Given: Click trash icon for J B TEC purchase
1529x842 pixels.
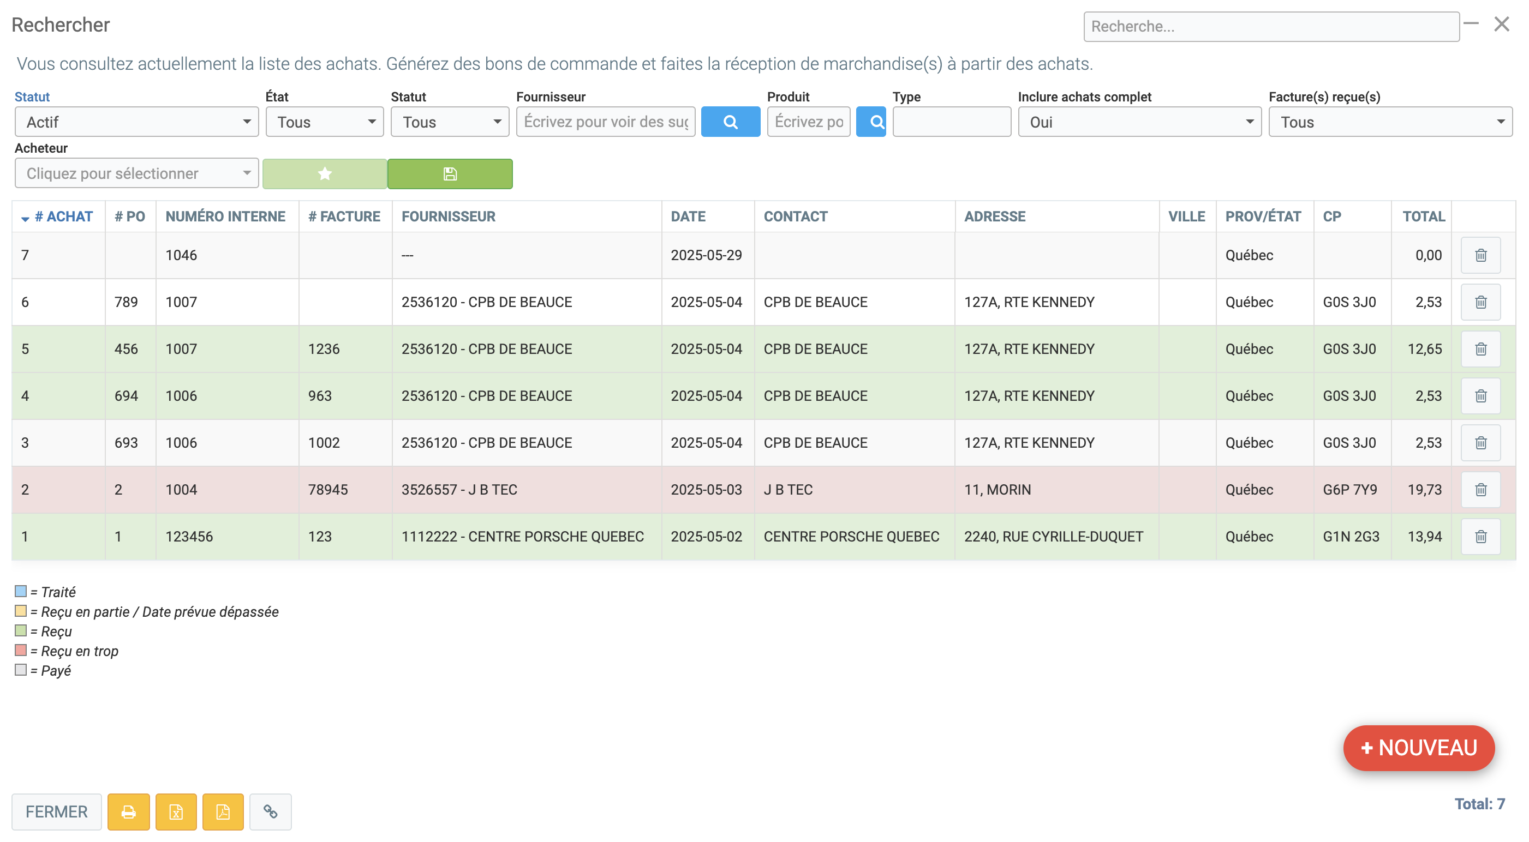Looking at the screenshot, I should tap(1480, 490).
